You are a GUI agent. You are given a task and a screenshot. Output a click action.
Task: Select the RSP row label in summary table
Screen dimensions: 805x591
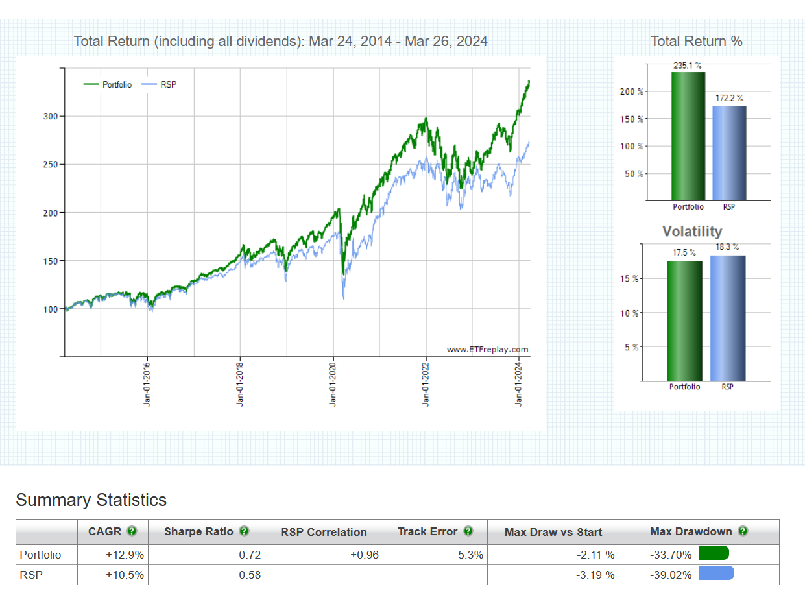[x=30, y=574]
